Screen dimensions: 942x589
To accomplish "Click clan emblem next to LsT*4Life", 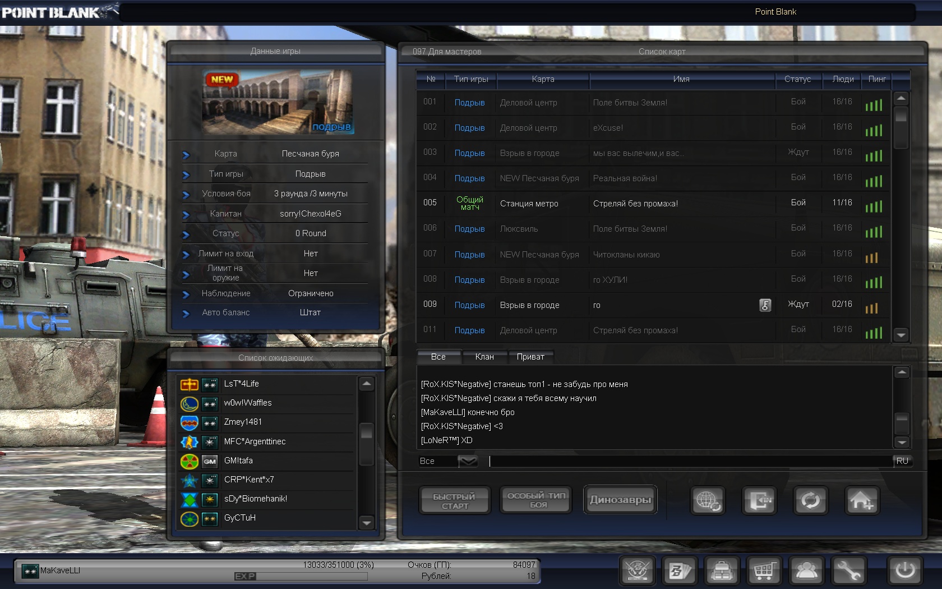I will coord(190,384).
